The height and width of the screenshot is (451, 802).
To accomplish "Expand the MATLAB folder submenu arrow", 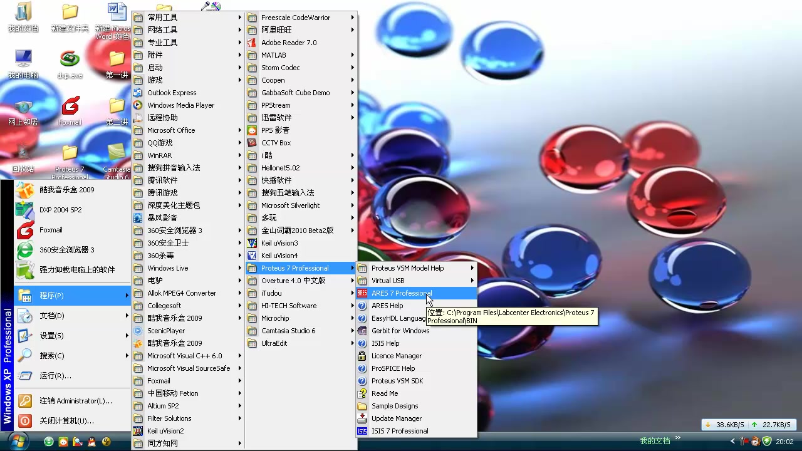I will tap(353, 55).
